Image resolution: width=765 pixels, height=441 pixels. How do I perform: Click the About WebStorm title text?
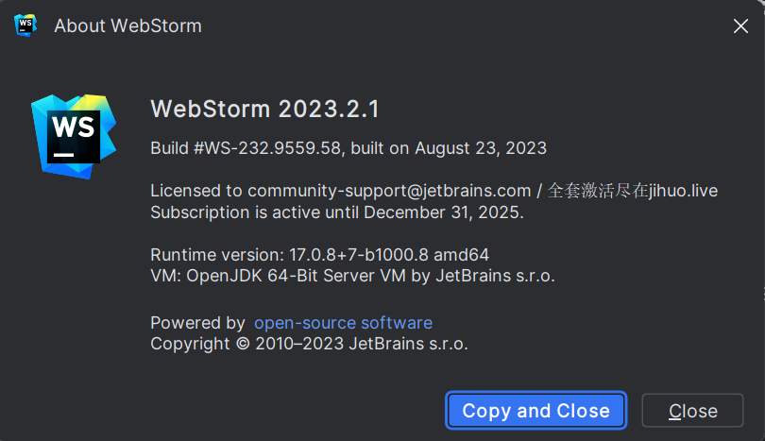[127, 25]
